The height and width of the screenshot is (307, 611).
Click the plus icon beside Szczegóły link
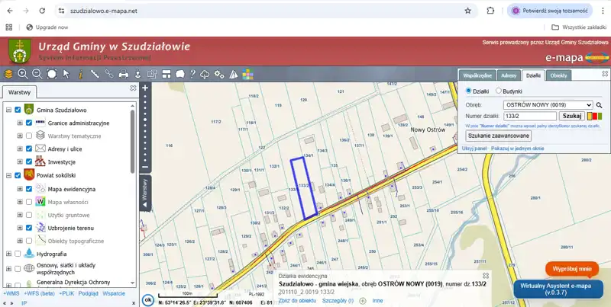[x=363, y=301]
